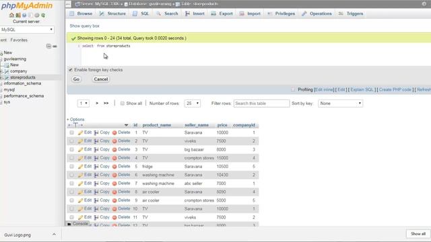Open the Operations tab
This screenshot has height=242, width=431.
tap(317, 13)
